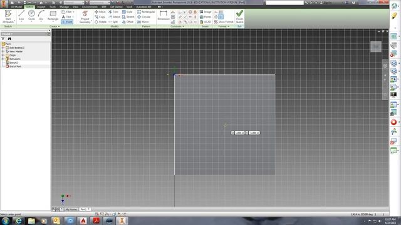Select the Line sketch tool
Image resolution: width=401 pixels, height=225 pixels.
21,16
